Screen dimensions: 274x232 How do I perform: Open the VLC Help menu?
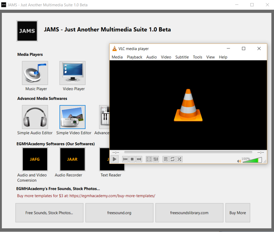(223, 57)
